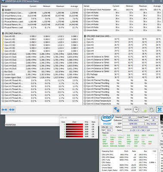This screenshot has height=172, width=163.
Task: Click the Core 0 red clock bar
Action: click(x=74, y=124)
